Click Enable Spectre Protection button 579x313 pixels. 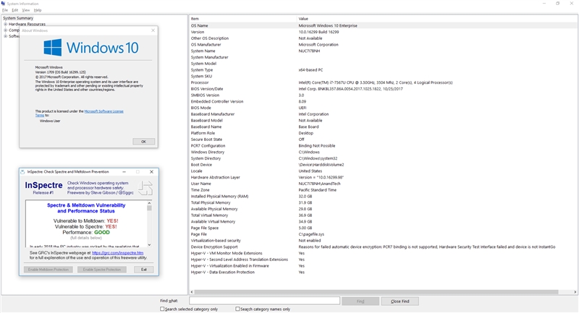pos(102,270)
